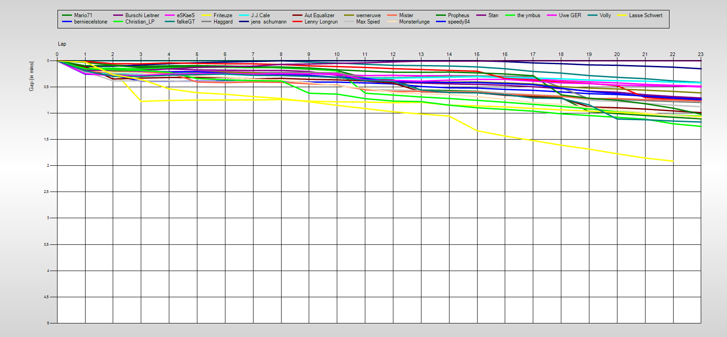Click the werneruwe legend name
Image resolution: width=727 pixels, height=337 pixels.
[x=368, y=15]
